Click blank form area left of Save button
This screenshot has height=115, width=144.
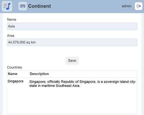click(x=36, y=61)
